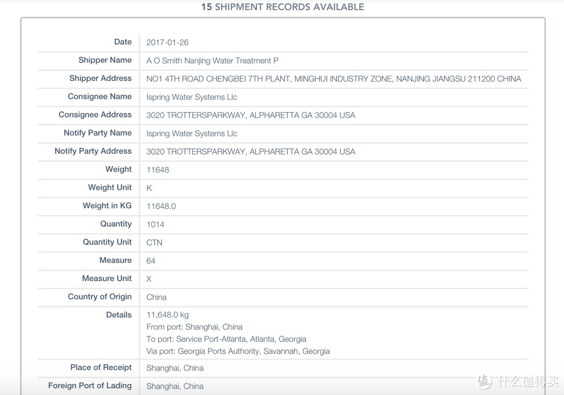This screenshot has width=564, height=395.
Task: Click the Consignee Name label
Action: (x=100, y=97)
